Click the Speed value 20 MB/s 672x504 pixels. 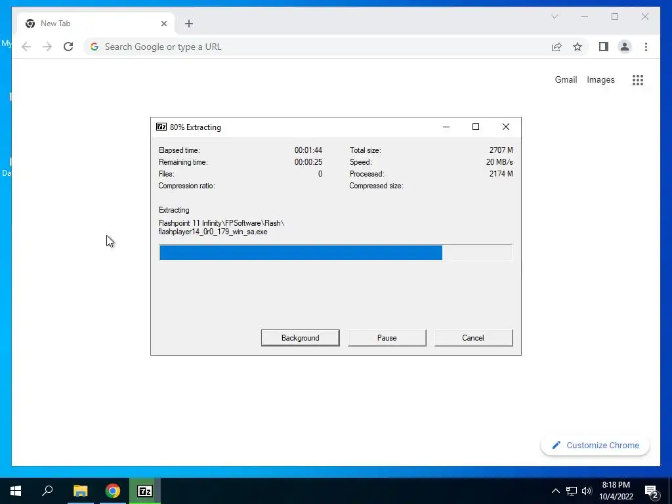pos(499,162)
